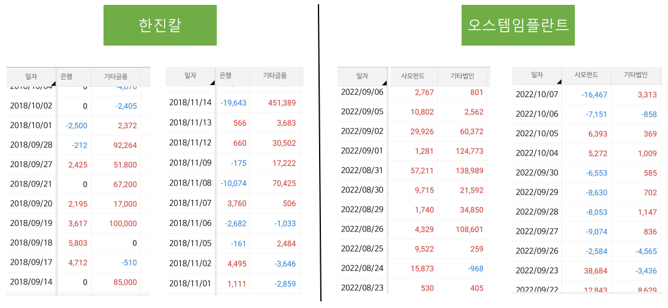
Task: Select the row date 2022/08/30
Action: tap(362, 190)
